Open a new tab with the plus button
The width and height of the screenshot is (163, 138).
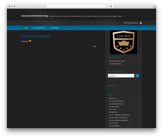(155, 7)
